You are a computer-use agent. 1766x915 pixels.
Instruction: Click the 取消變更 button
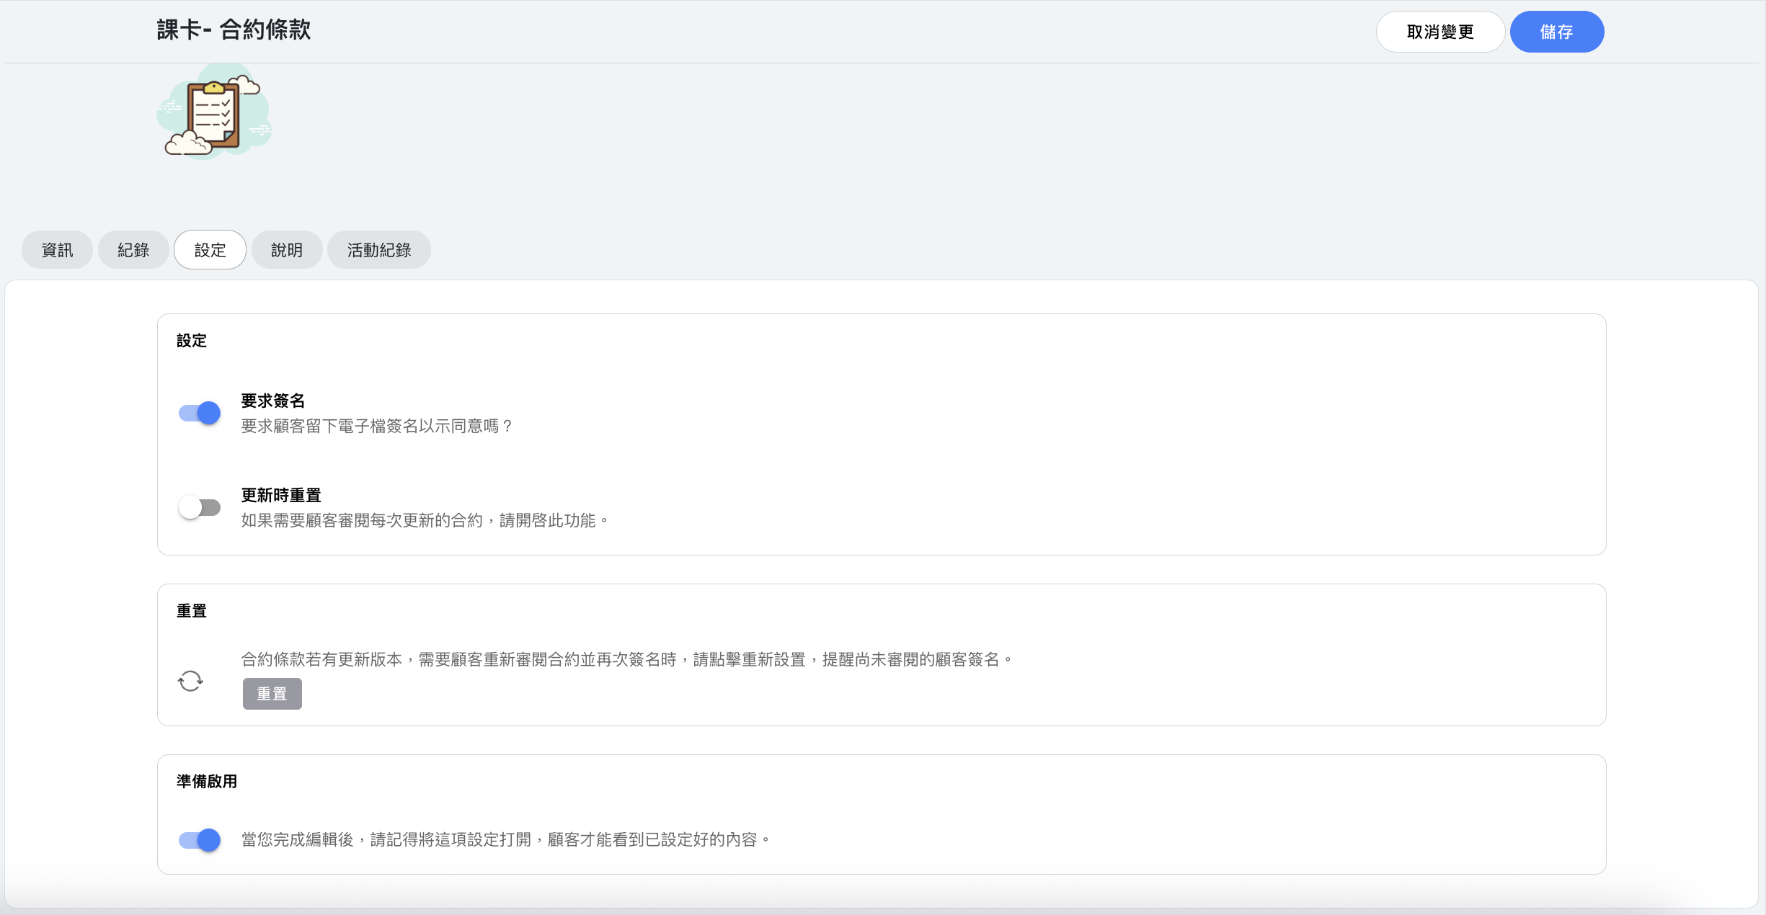point(1439,32)
